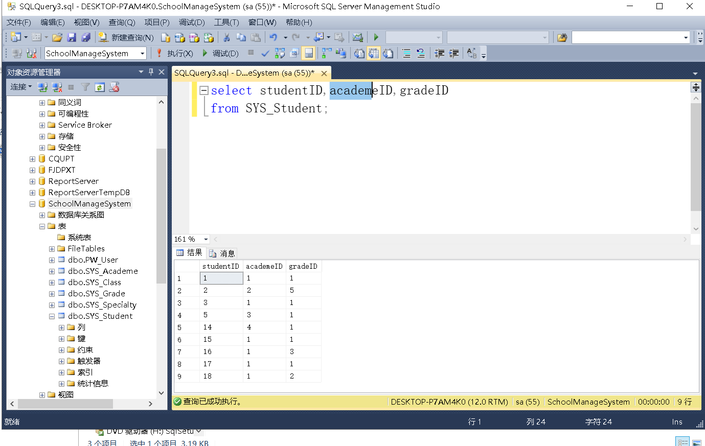705x446 pixels.
Task: Switch to the 消息 results tab
Action: click(x=222, y=253)
